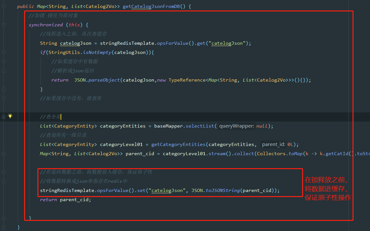Click the //线程进入之前,再次查缓存 comment
The width and height of the screenshot is (370, 231).
pyautogui.click(x=73, y=34)
